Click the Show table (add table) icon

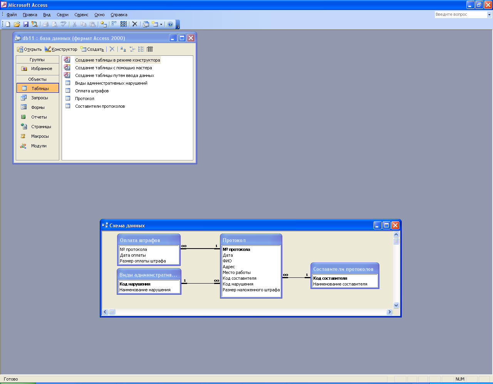pos(104,24)
